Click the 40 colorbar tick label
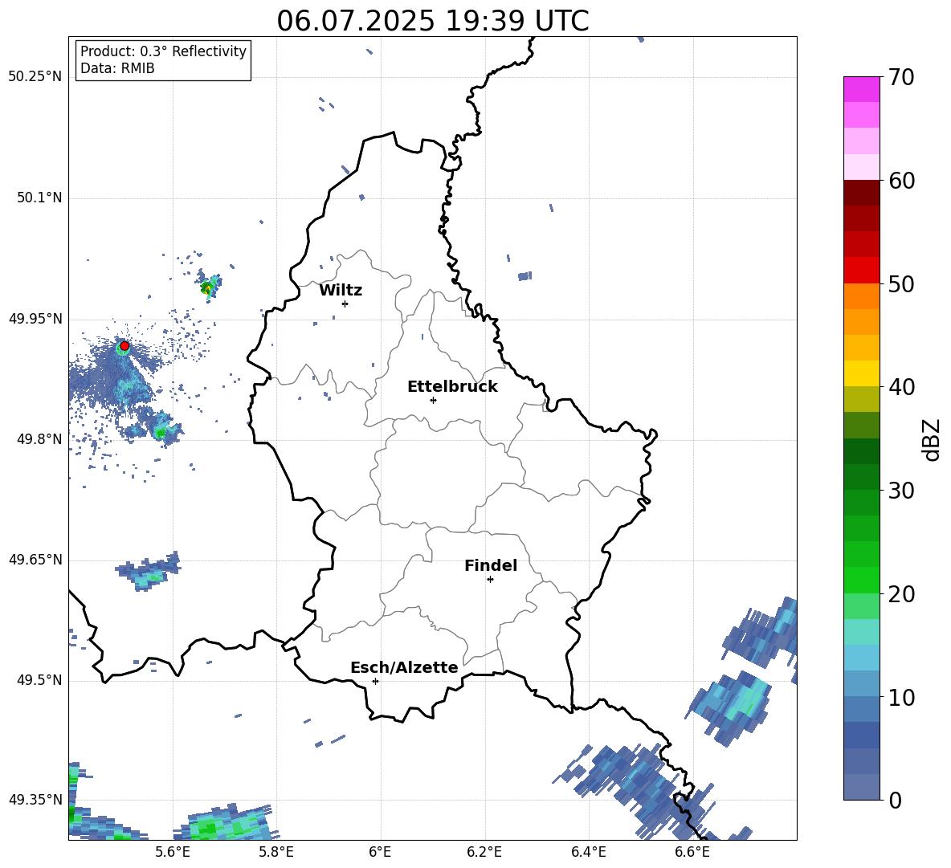Image resolution: width=951 pixels, height=868 pixels. point(900,387)
